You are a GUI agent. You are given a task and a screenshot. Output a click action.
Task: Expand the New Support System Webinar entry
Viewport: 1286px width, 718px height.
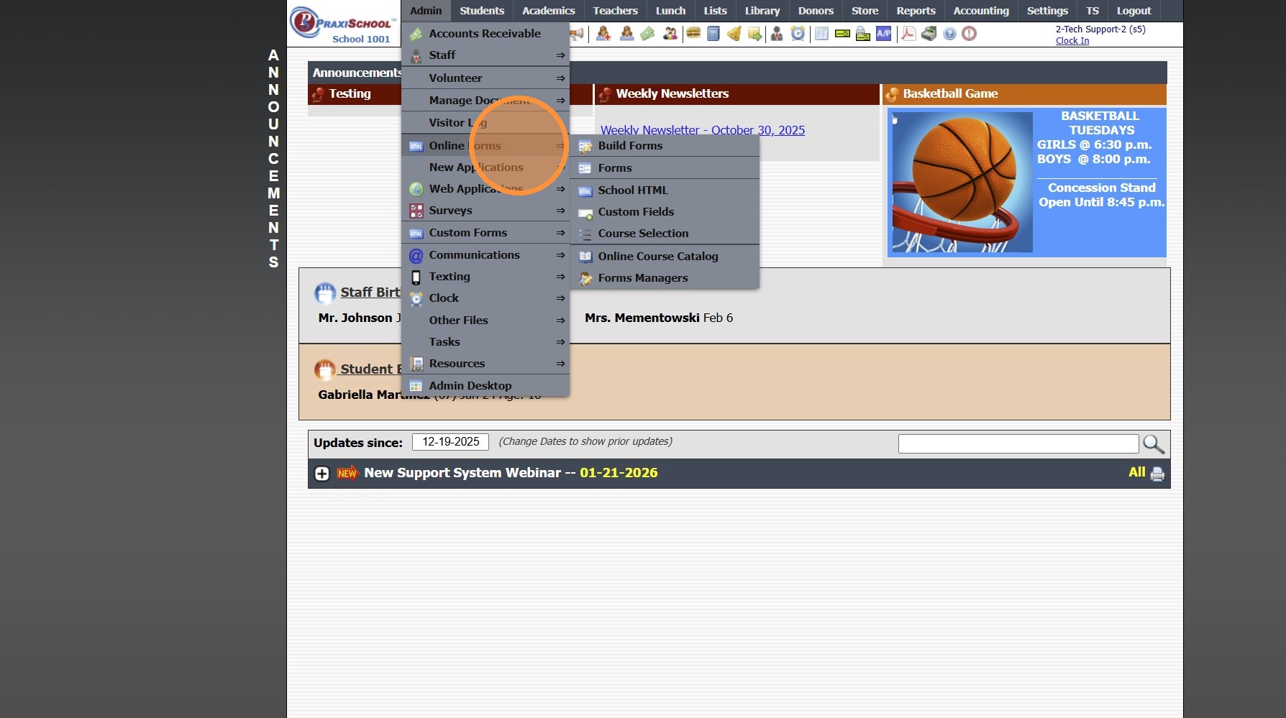pos(321,473)
